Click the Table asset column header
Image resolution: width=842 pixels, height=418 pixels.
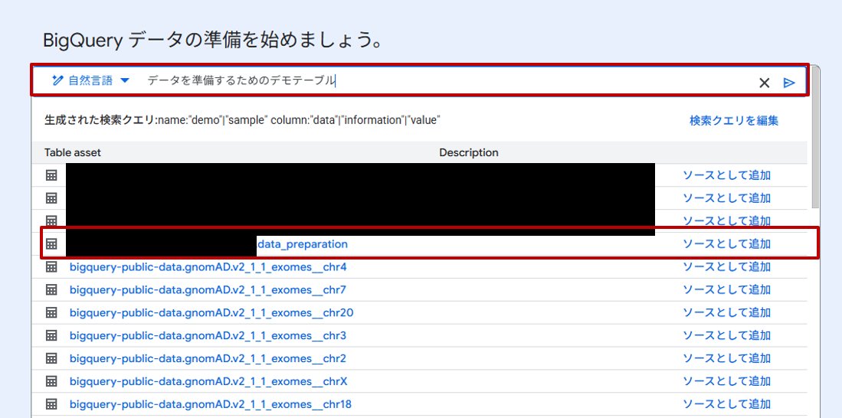coord(73,153)
